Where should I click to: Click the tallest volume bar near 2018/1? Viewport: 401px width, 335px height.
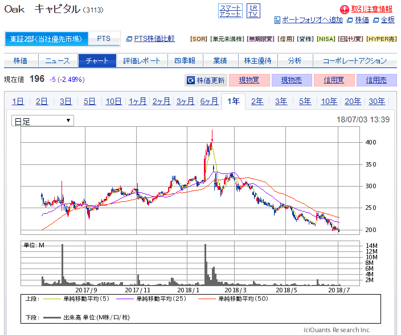point(206,265)
